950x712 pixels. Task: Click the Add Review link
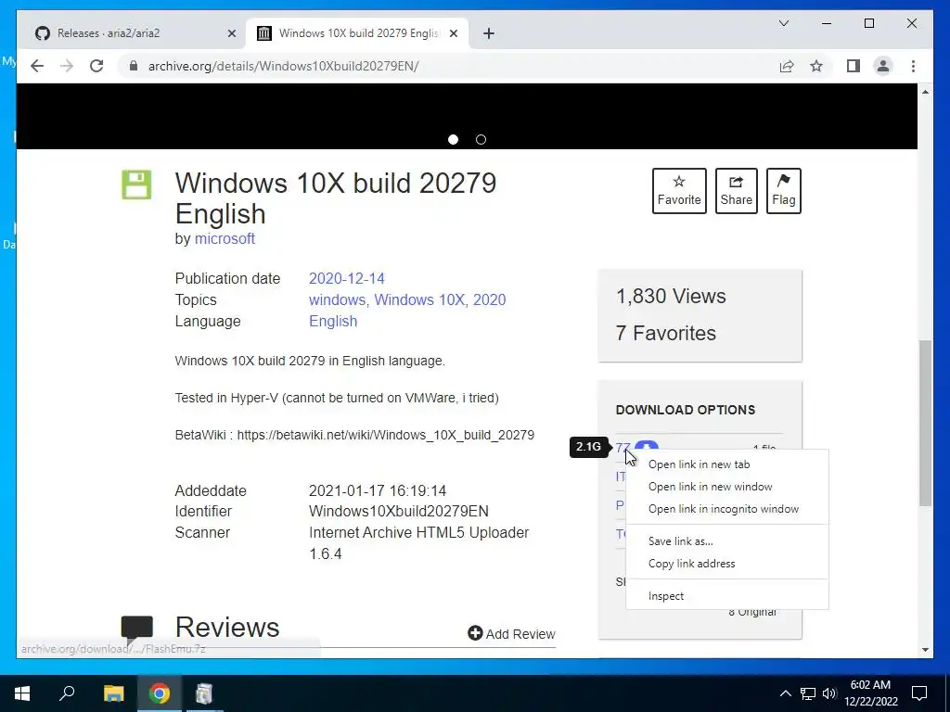point(511,634)
